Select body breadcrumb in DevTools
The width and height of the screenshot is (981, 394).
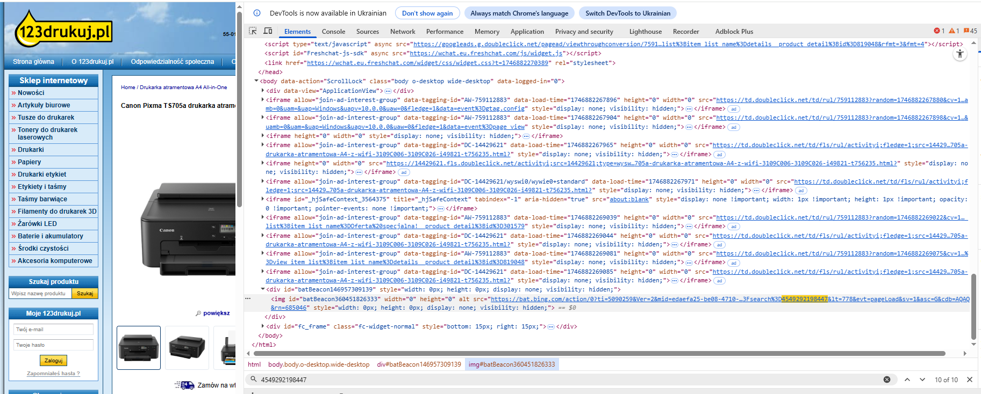pyautogui.click(x=319, y=364)
